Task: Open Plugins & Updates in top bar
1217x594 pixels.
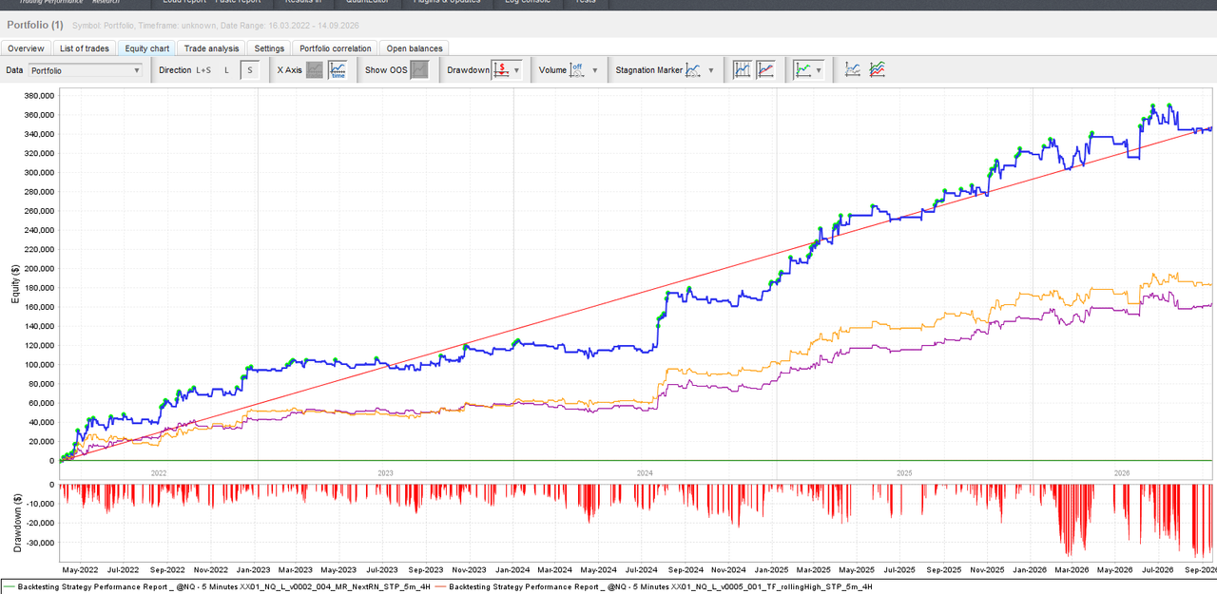Action: coord(446,3)
